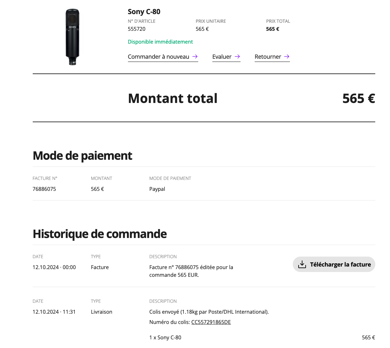
Task: Click the 'Historique de commande' section heading
Action: [x=100, y=234]
